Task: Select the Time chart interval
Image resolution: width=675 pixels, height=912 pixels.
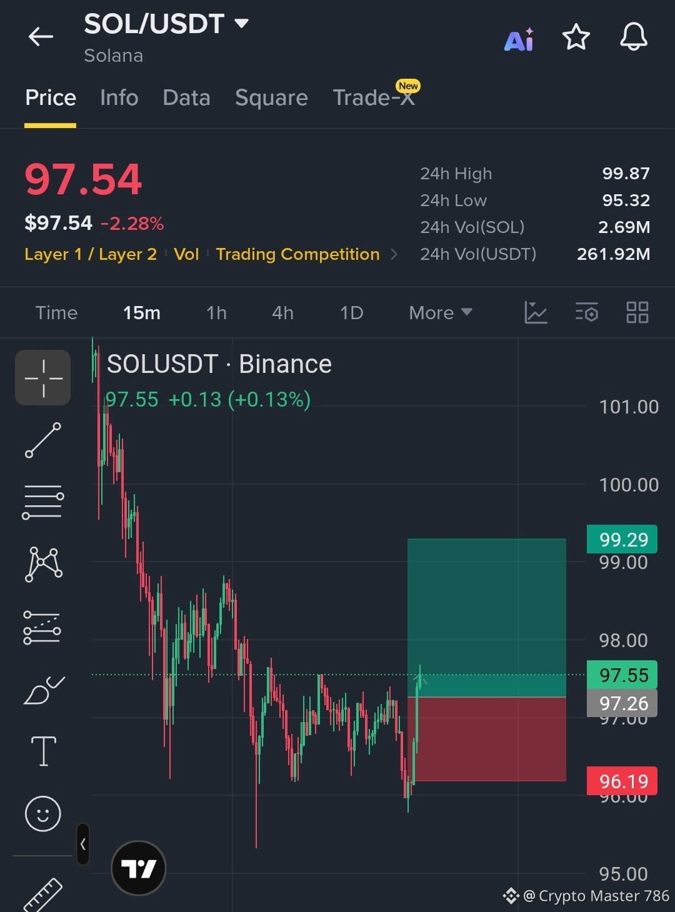Action: click(x=56, y=313)
